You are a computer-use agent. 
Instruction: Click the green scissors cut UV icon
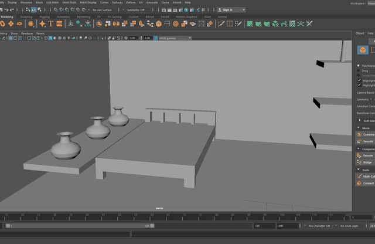301,23
